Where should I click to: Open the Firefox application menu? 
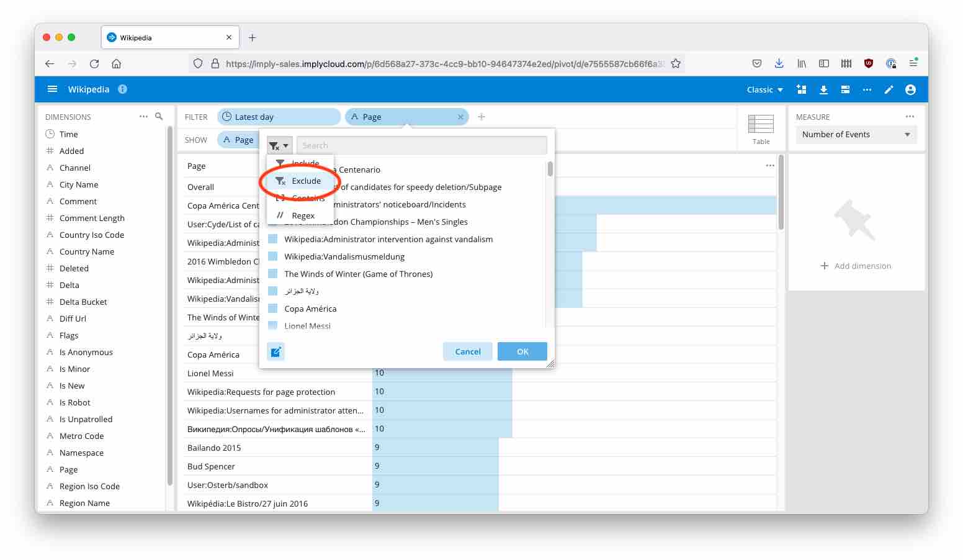[913, 63]
